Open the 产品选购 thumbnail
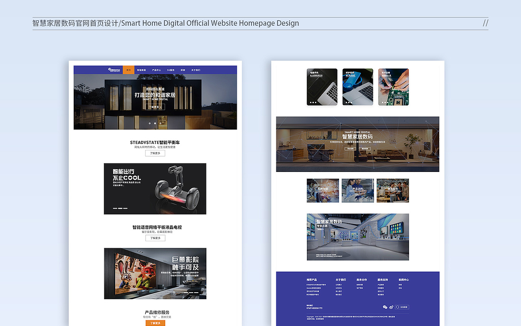521x326 pixels. click(358, 190)
